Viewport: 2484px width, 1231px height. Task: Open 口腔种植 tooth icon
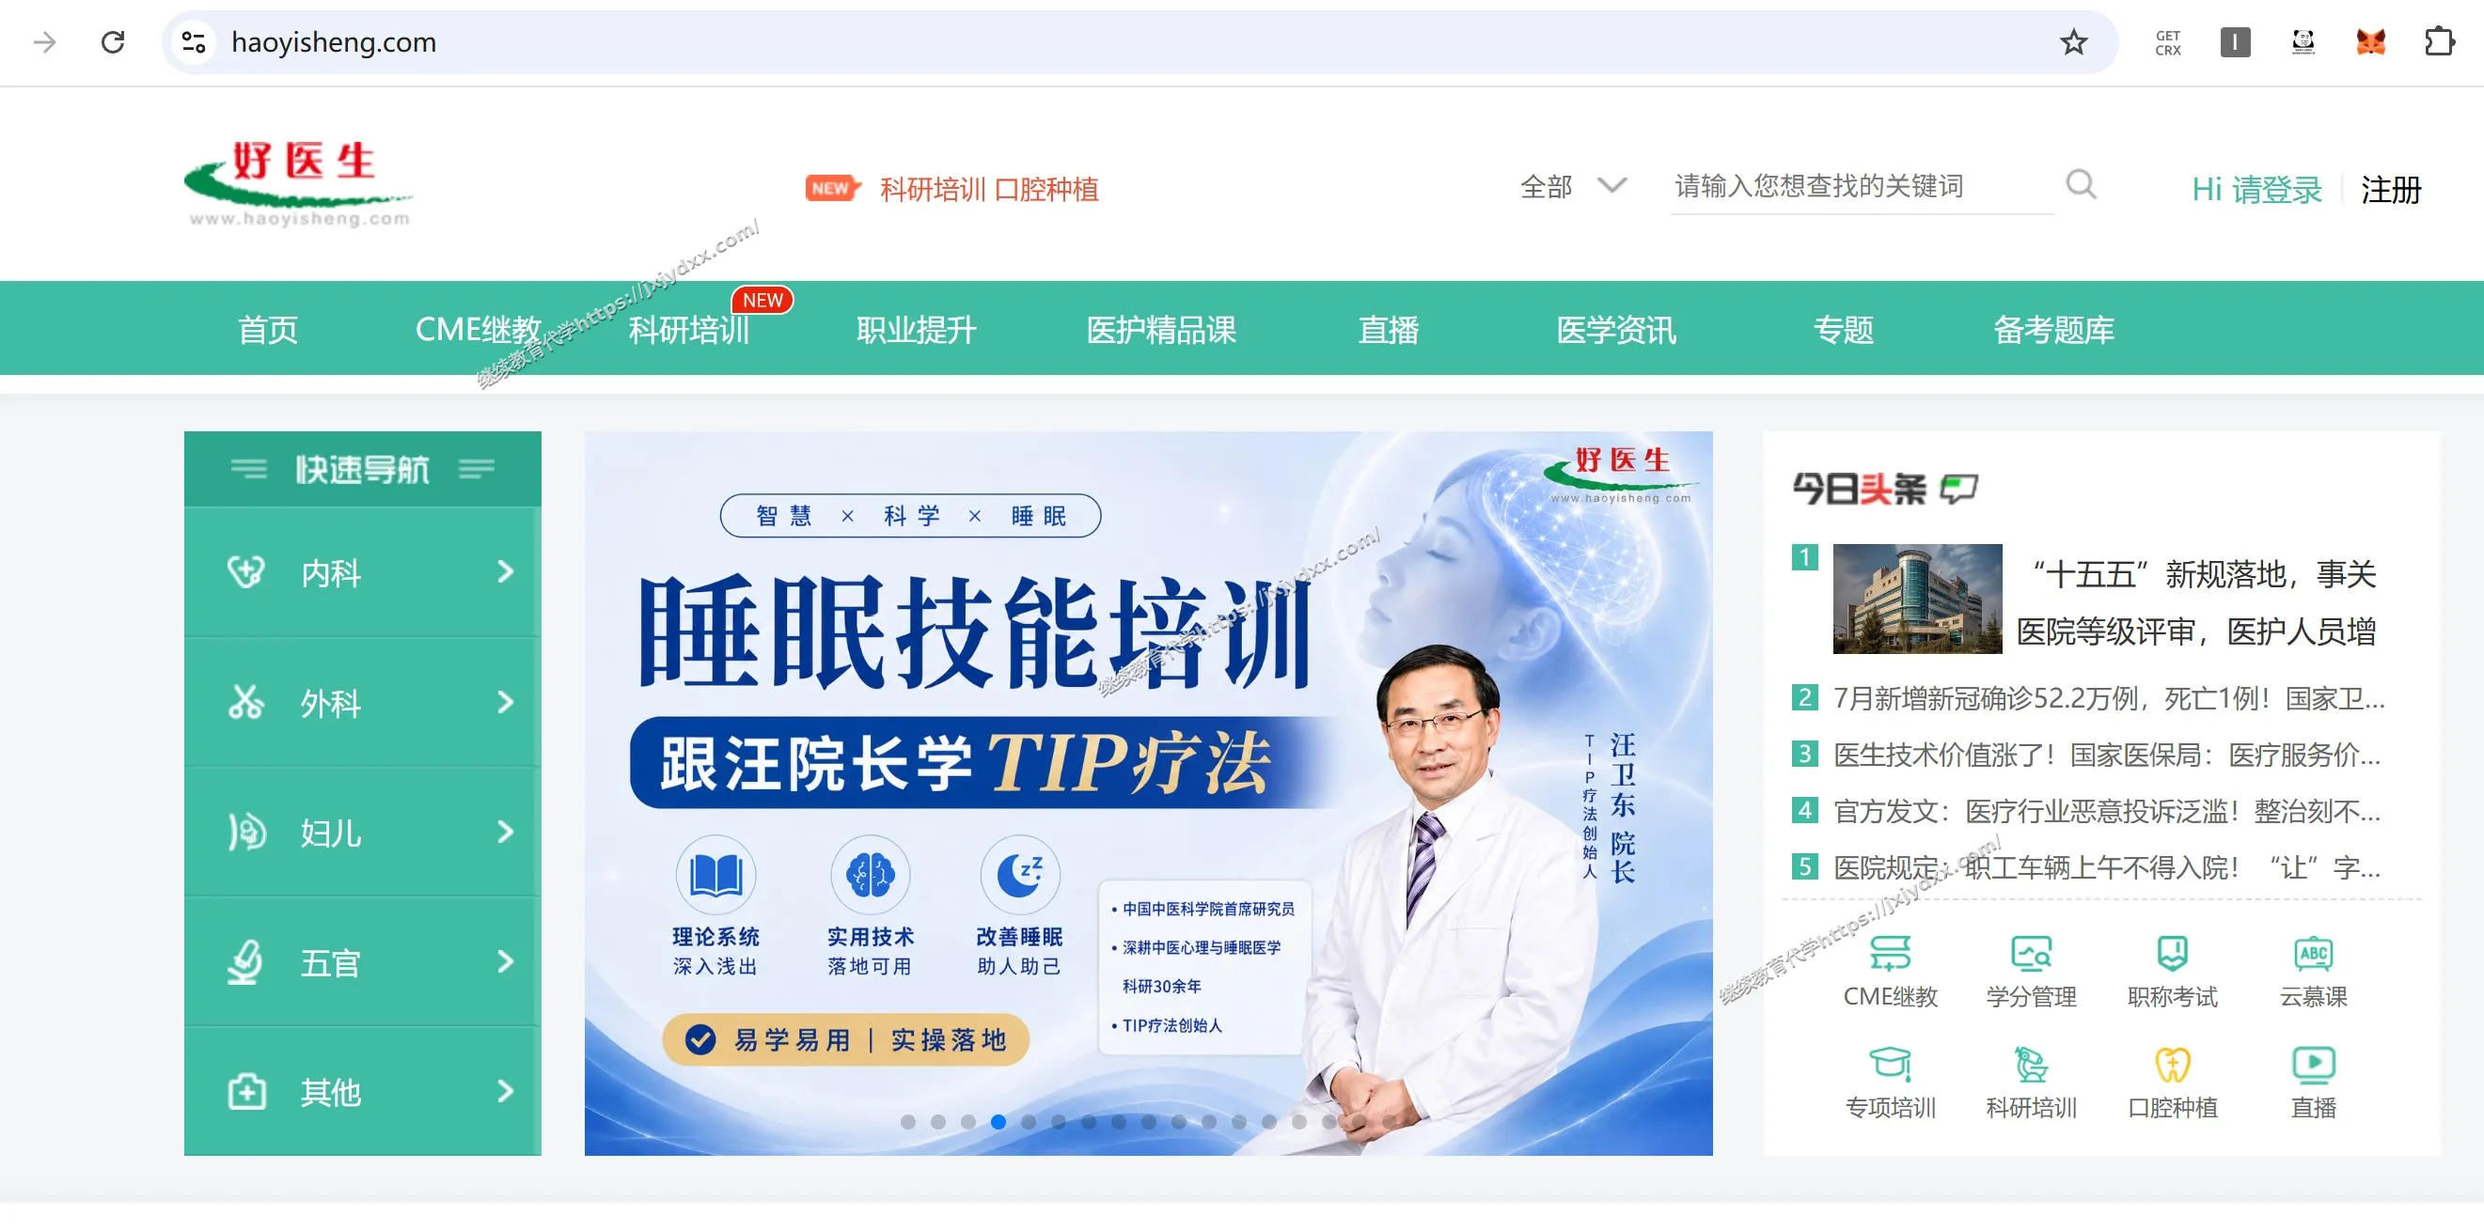point(2172,1064)
